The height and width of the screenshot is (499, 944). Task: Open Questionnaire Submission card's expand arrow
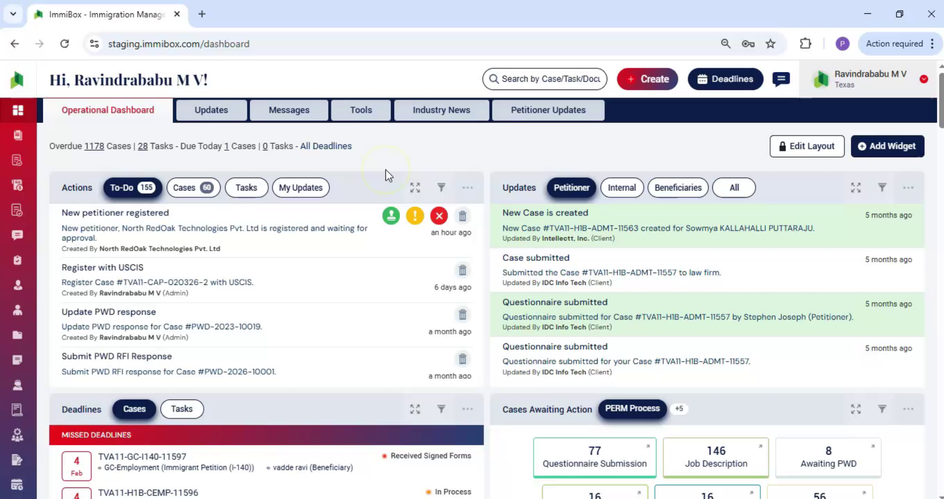pos(648,446)
